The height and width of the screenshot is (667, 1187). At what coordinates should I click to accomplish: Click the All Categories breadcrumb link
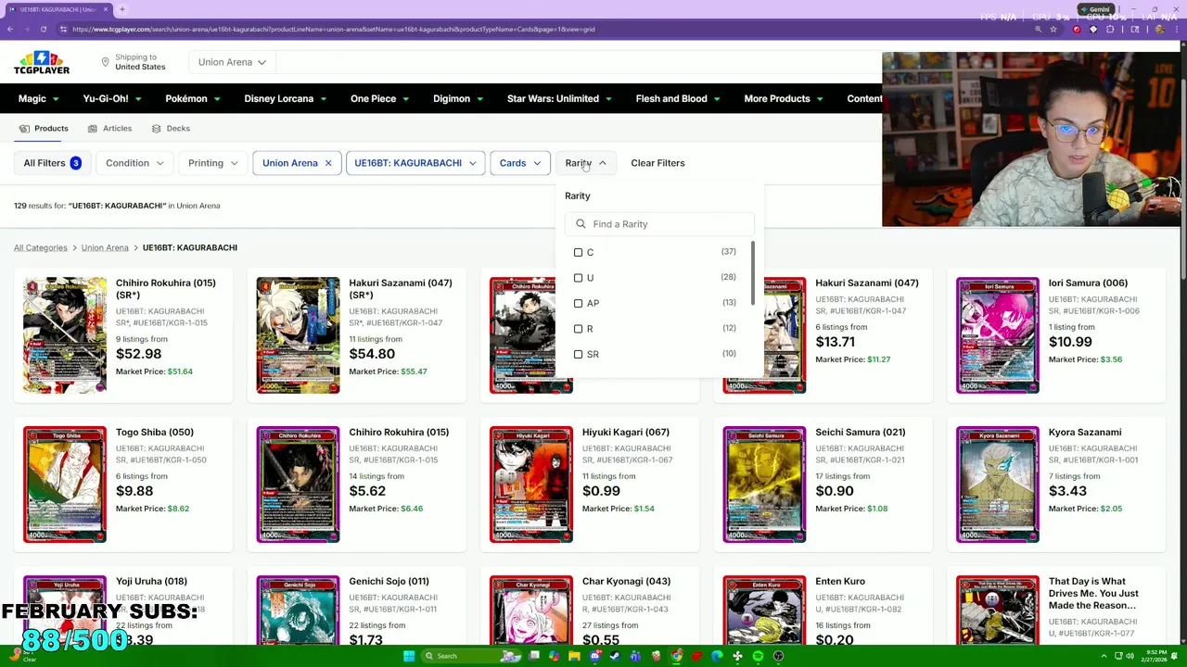tap(41, 247)
